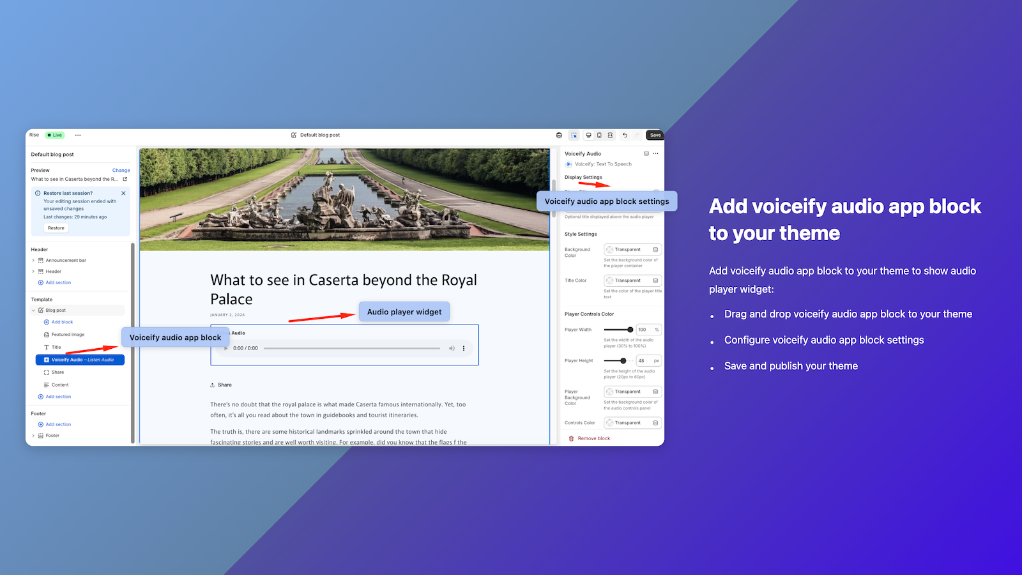Open the three-dot menu on Voiceify Audio panel
The height and width of the screenshot is (575, 1022).
click(x=655, y=153)
